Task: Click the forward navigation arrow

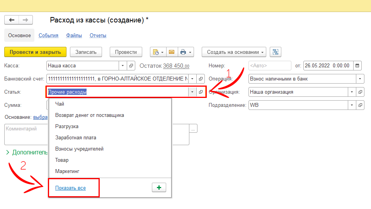Action: click(x=26, y=20)
